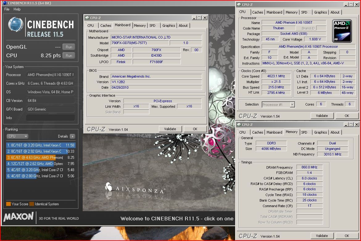Click the core voltage value 1.608 V
Screen dimensions: 361x241
point(315,39)
